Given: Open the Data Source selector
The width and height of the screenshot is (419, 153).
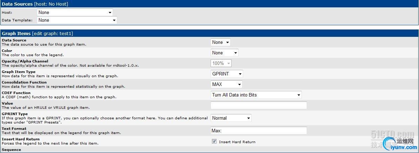Looking at the screenshot, I should [x=220, y=42].
